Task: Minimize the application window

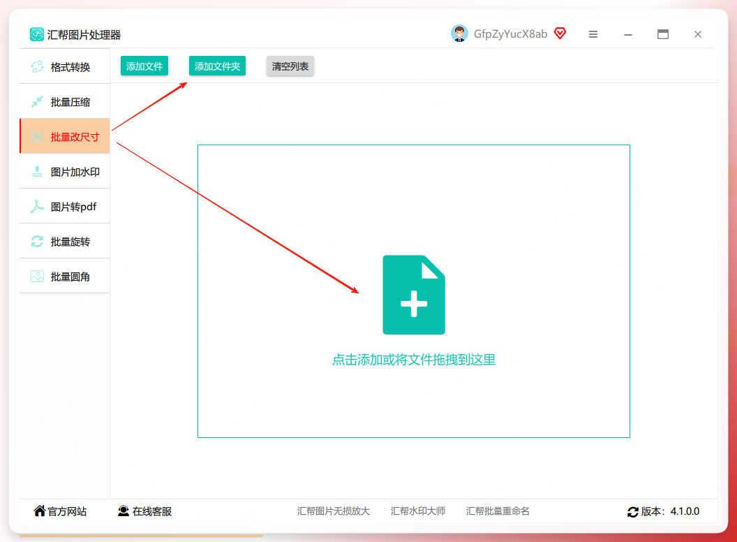Action: coord(628,34)
